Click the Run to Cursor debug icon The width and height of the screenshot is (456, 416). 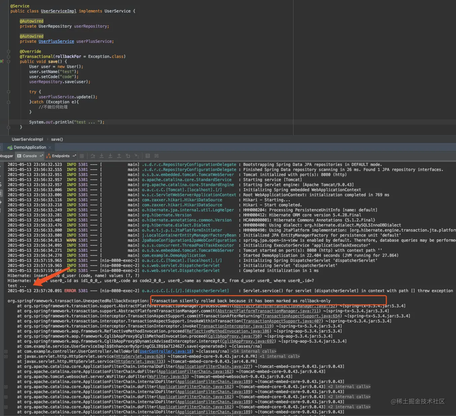pos(137,156)
